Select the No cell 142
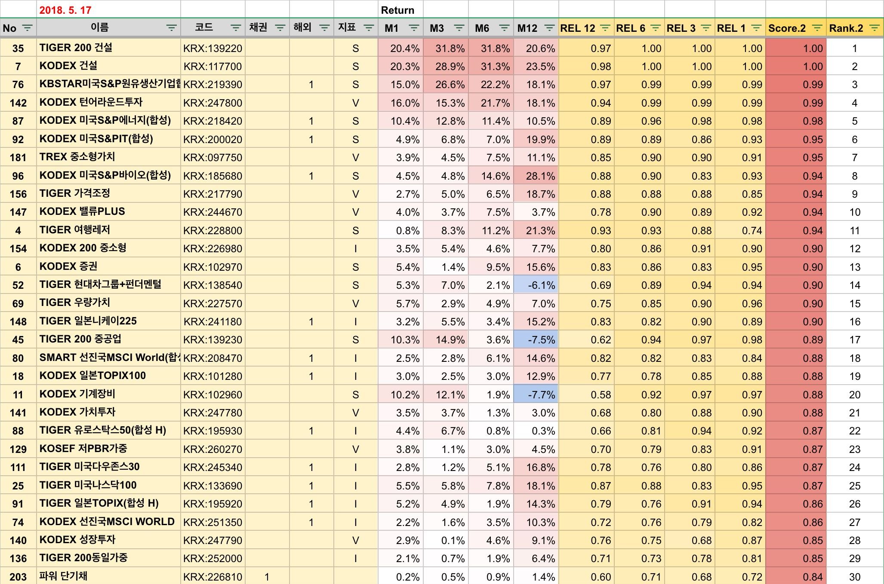Screen dimensions: 884x584 [x=18, y=103]
